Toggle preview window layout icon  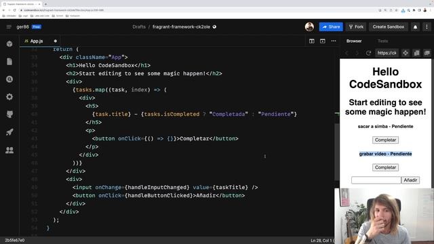pyautogui.click(x=323, y=41)
